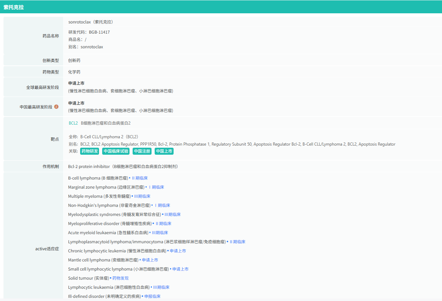Select the 中国注册 tag button
The width and height of the screenshot is (442, 301).
142,151
